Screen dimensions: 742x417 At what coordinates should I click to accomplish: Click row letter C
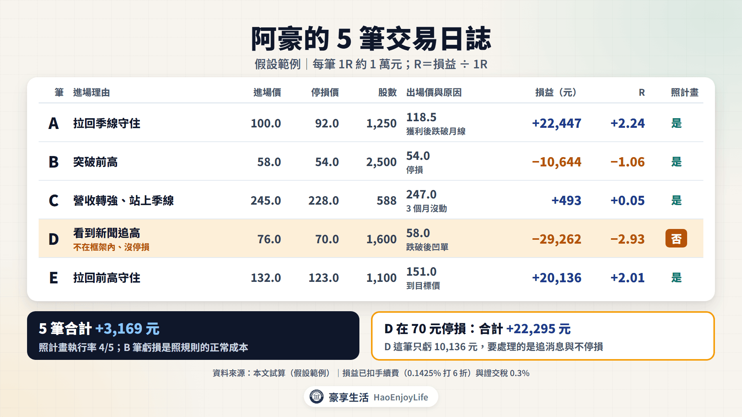point(54,201)
